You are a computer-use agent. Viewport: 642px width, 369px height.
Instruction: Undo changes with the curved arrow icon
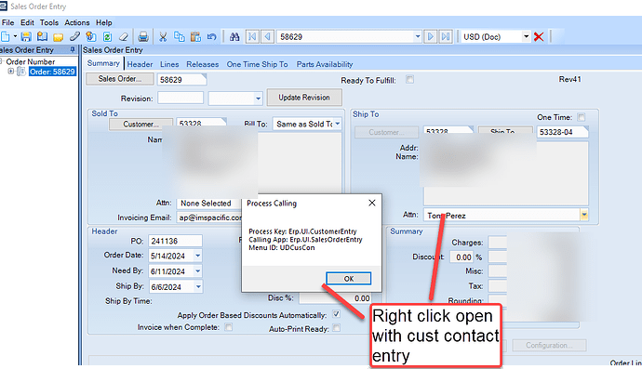coord(212,37)
